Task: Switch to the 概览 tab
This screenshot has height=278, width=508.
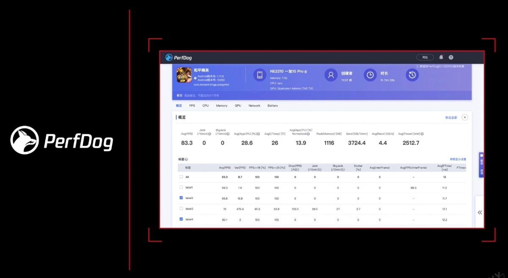Action: [x=179, y=106]
